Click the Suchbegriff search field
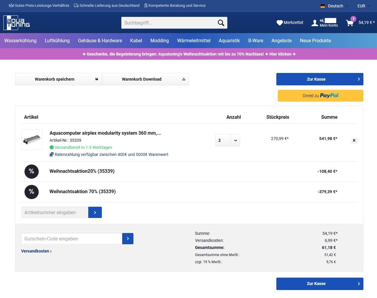The height and width of the screenshot is (298, 377). (x=169, y=23)
